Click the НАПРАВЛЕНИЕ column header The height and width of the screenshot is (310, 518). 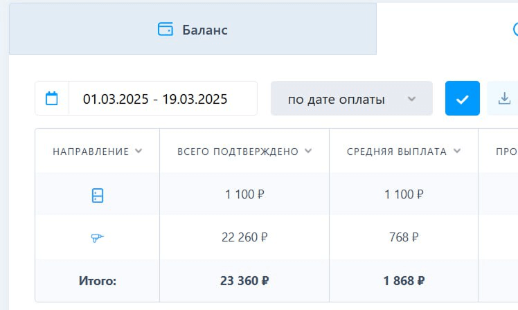(91, 152)
